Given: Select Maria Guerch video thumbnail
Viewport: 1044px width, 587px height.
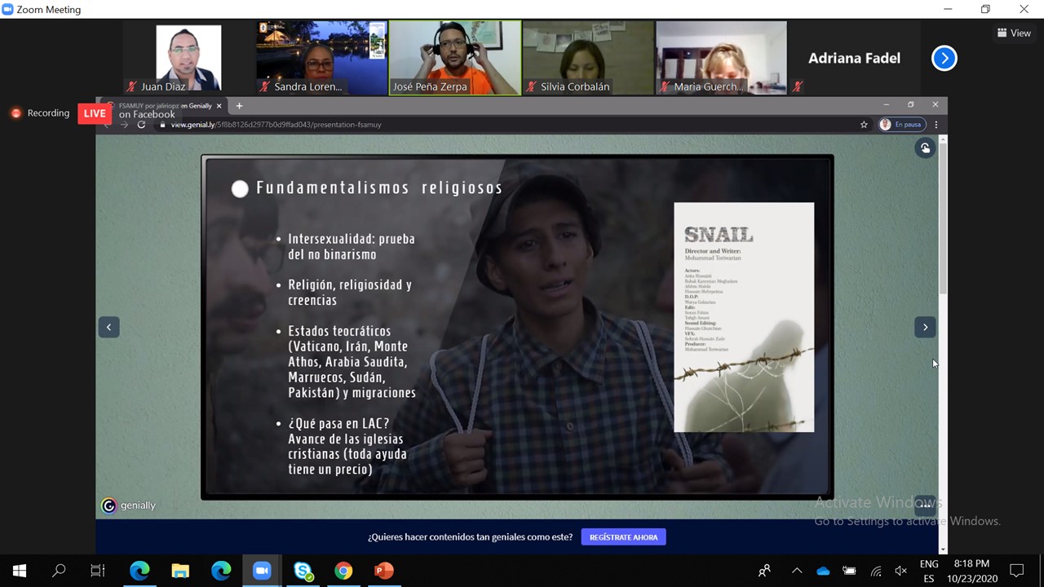Looking at the screenshot, I should pyautogui.click(x=722, y=58).
